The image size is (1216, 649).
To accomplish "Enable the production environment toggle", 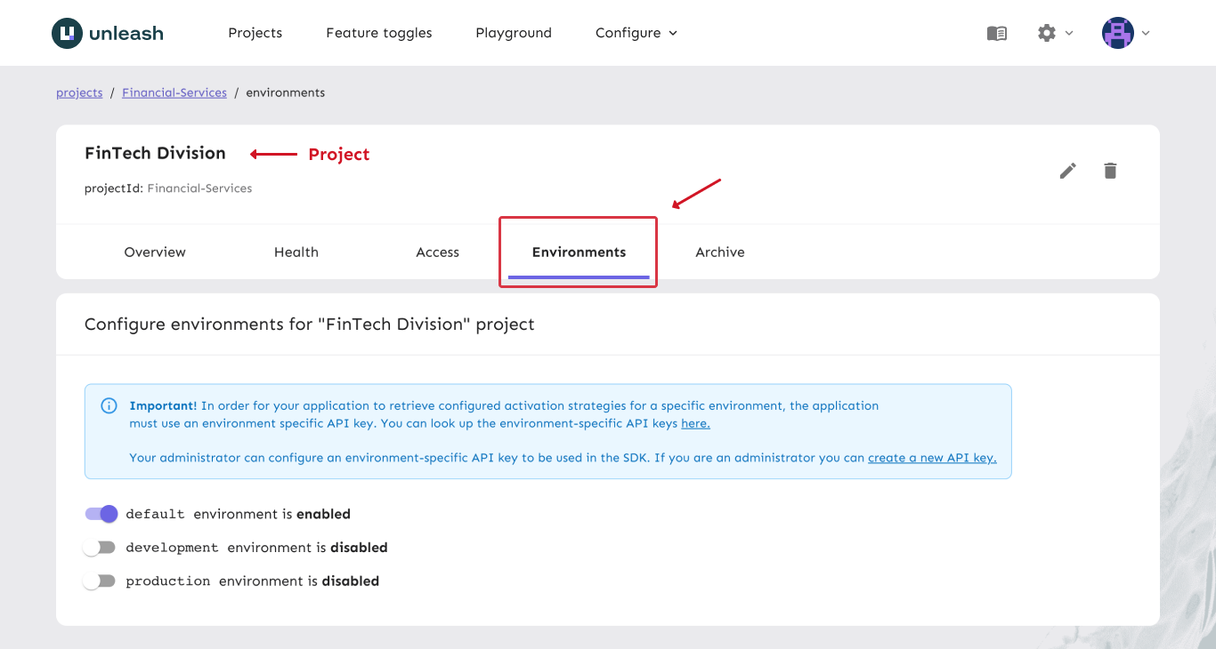I will 100,581.
